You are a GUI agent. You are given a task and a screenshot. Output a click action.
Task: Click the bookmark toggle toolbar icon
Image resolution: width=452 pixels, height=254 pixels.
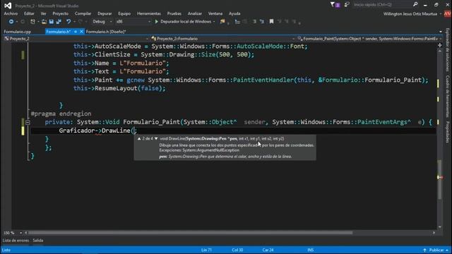pos(271,22)
